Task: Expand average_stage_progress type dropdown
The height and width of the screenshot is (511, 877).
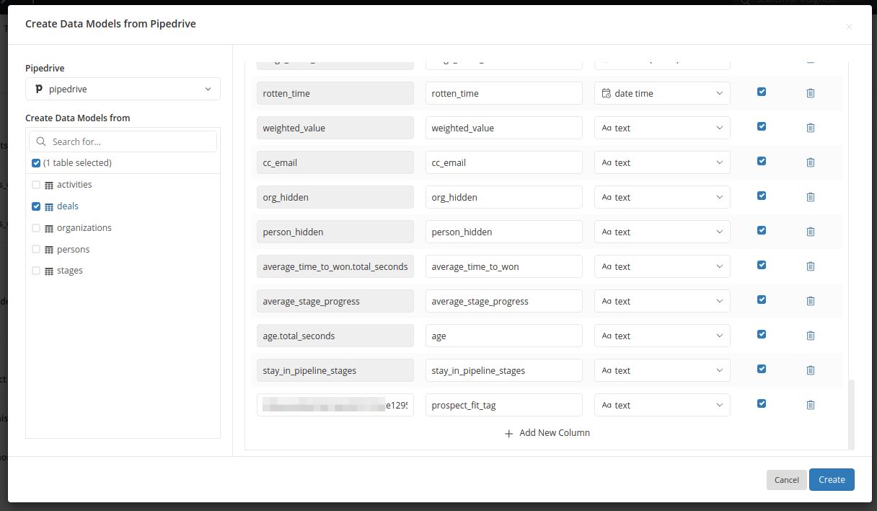Action: pyautogui.click(x=662, y=301)
